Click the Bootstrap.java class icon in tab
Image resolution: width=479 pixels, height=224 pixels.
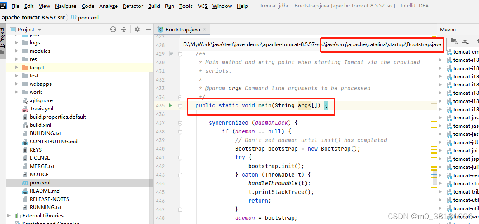160,29
